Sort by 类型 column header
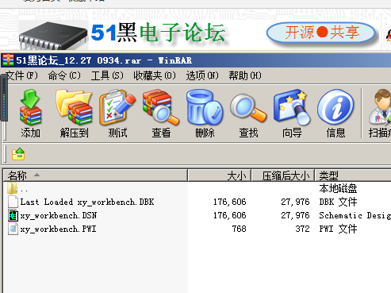391x293 pixels. tap(353, 175)
